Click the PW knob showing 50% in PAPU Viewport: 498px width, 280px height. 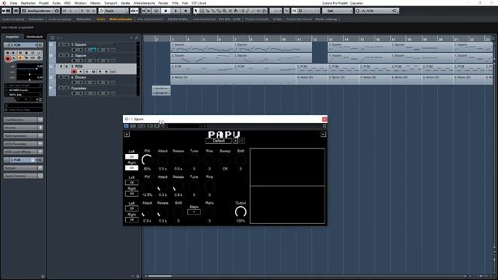click(x=147, y=160)
